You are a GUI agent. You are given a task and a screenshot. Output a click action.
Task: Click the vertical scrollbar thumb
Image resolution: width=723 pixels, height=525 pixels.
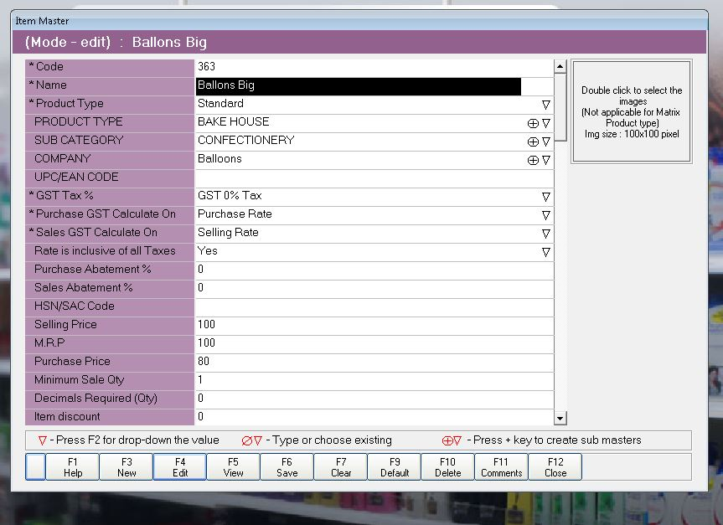[x=560, y=107]
